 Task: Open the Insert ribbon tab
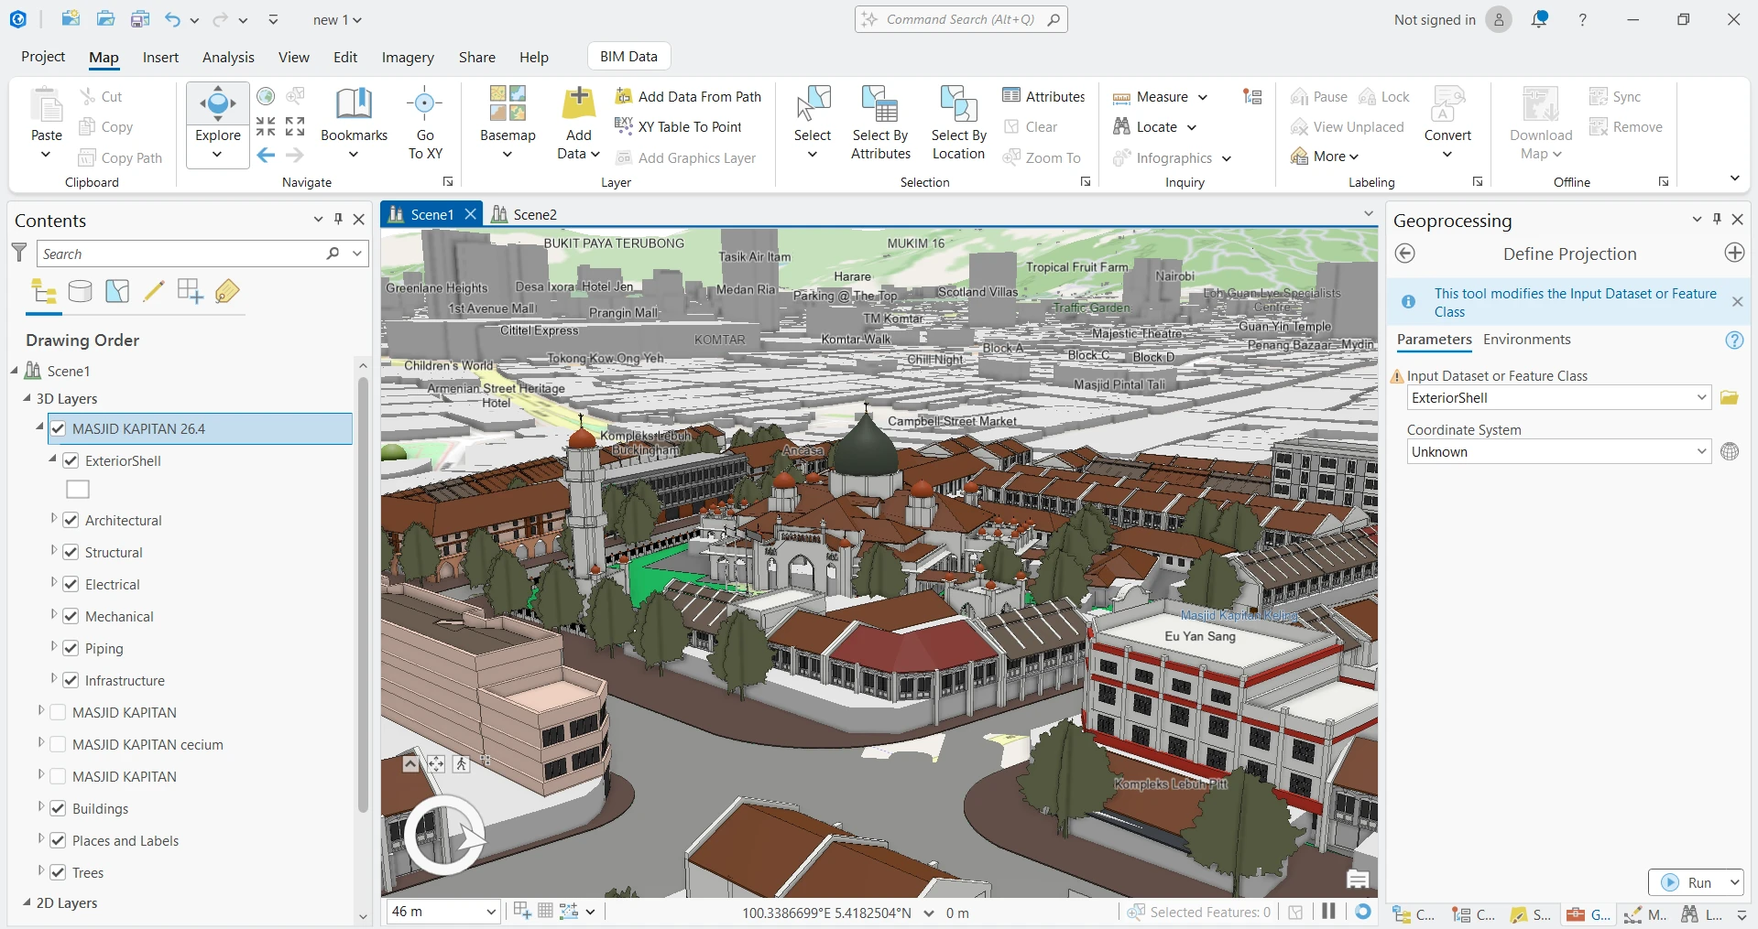click(160, 57)
